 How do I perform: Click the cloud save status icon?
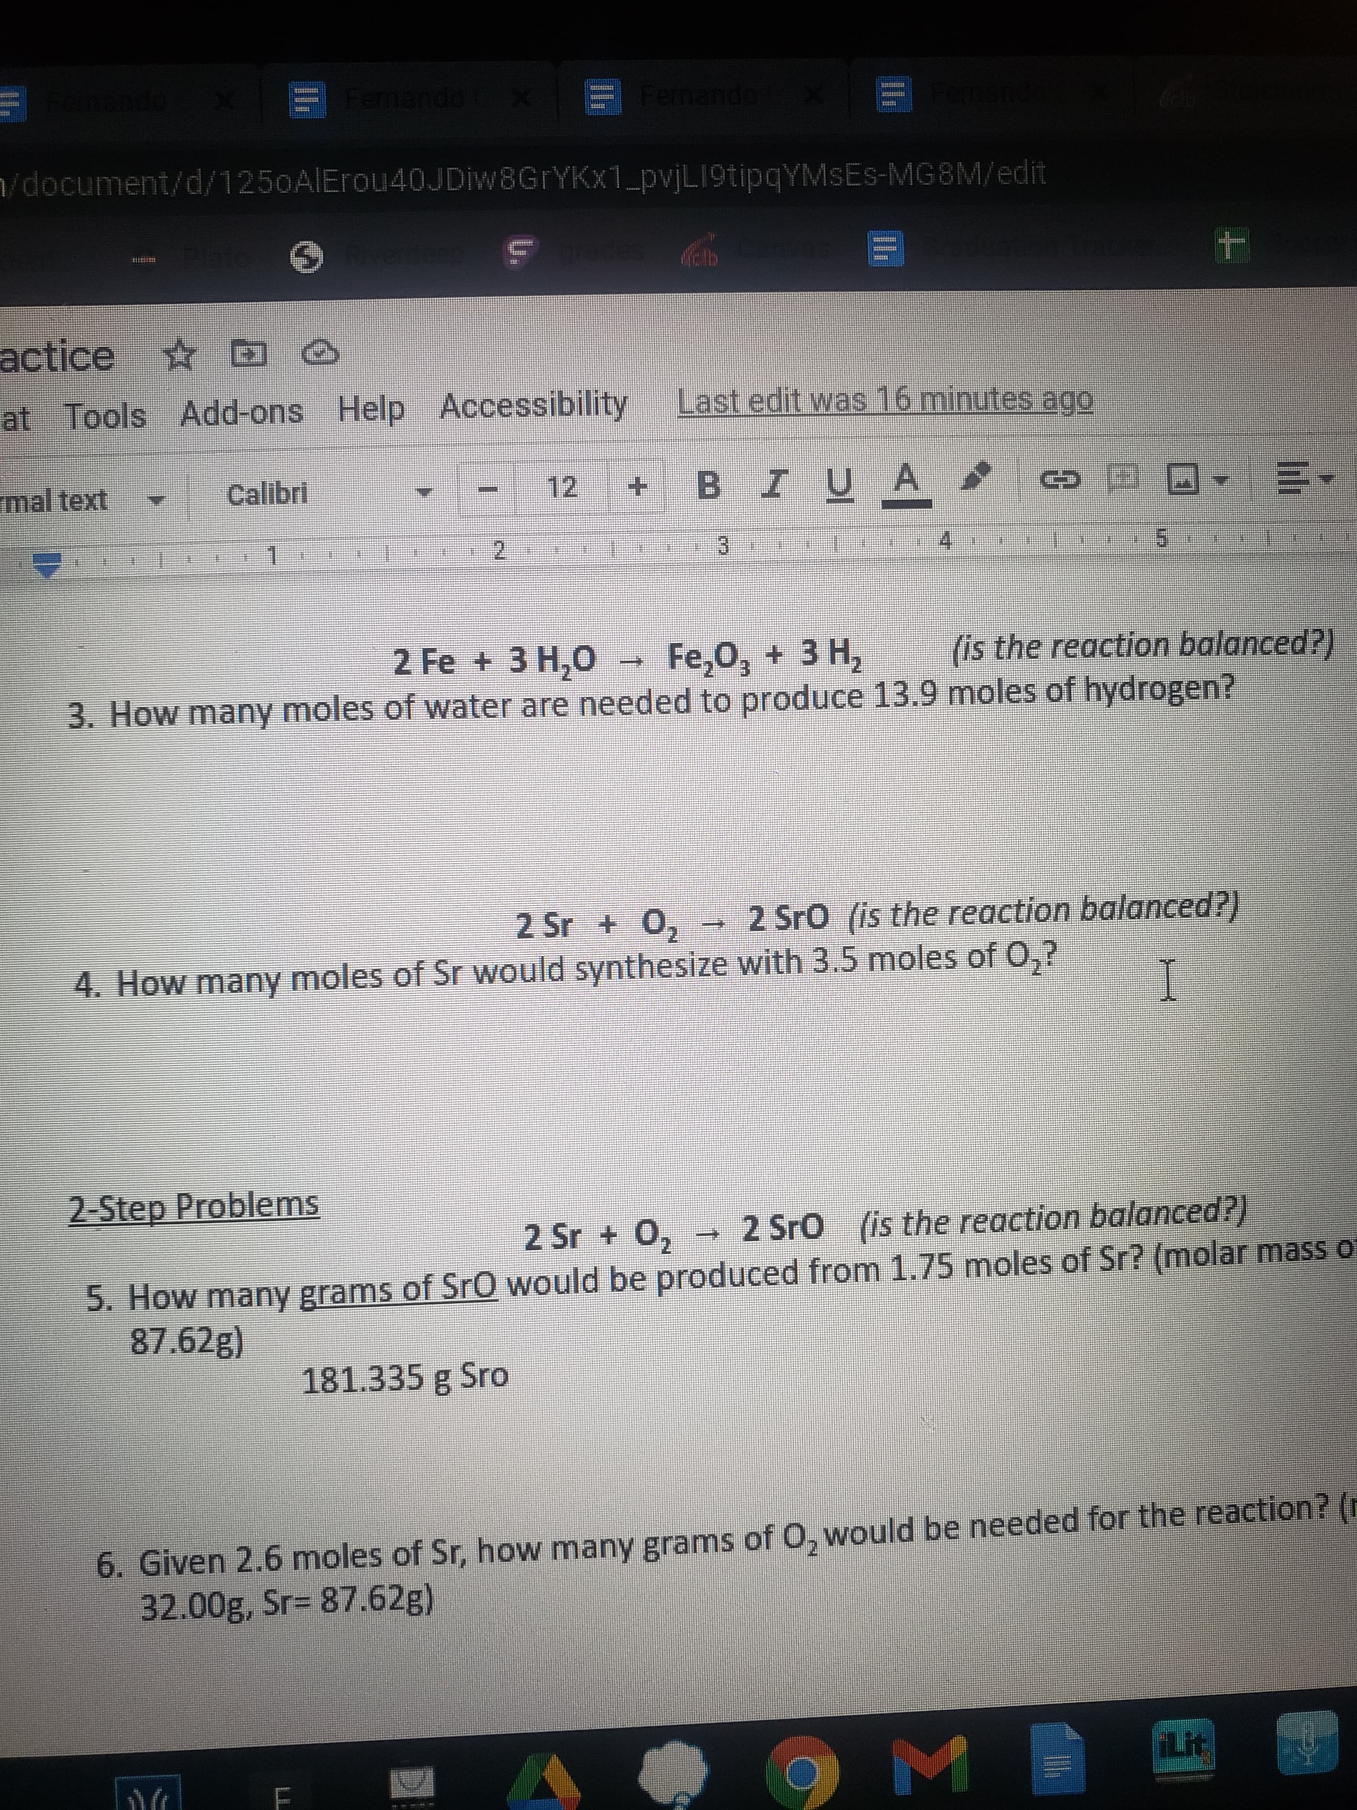(320, 352)
